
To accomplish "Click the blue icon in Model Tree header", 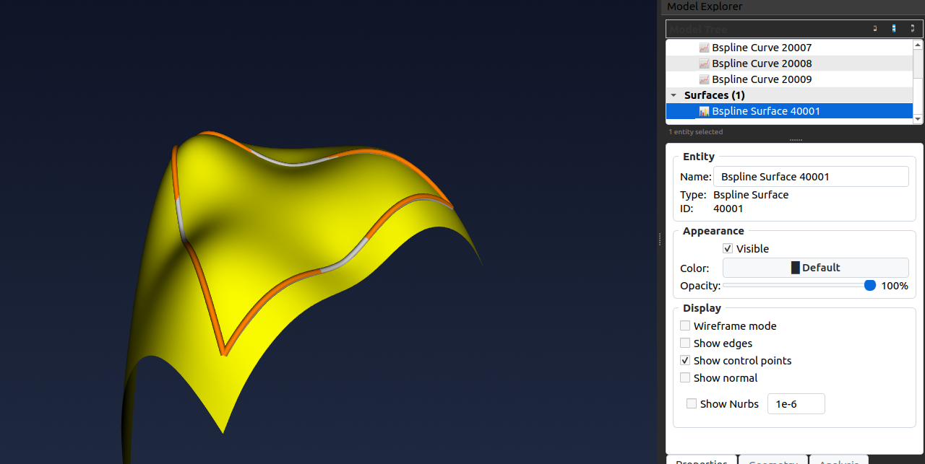I will (x=894, y=29).
